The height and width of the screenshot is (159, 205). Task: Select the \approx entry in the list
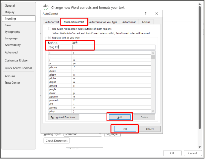click(54, 97)
